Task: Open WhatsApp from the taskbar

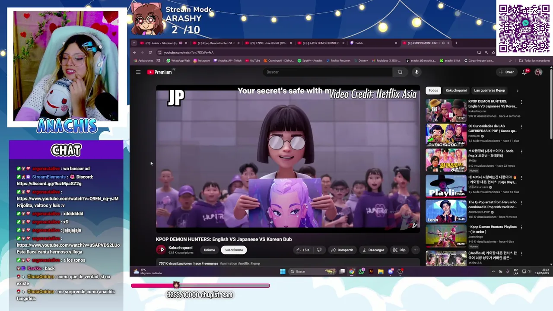Action: pos(361,271)
